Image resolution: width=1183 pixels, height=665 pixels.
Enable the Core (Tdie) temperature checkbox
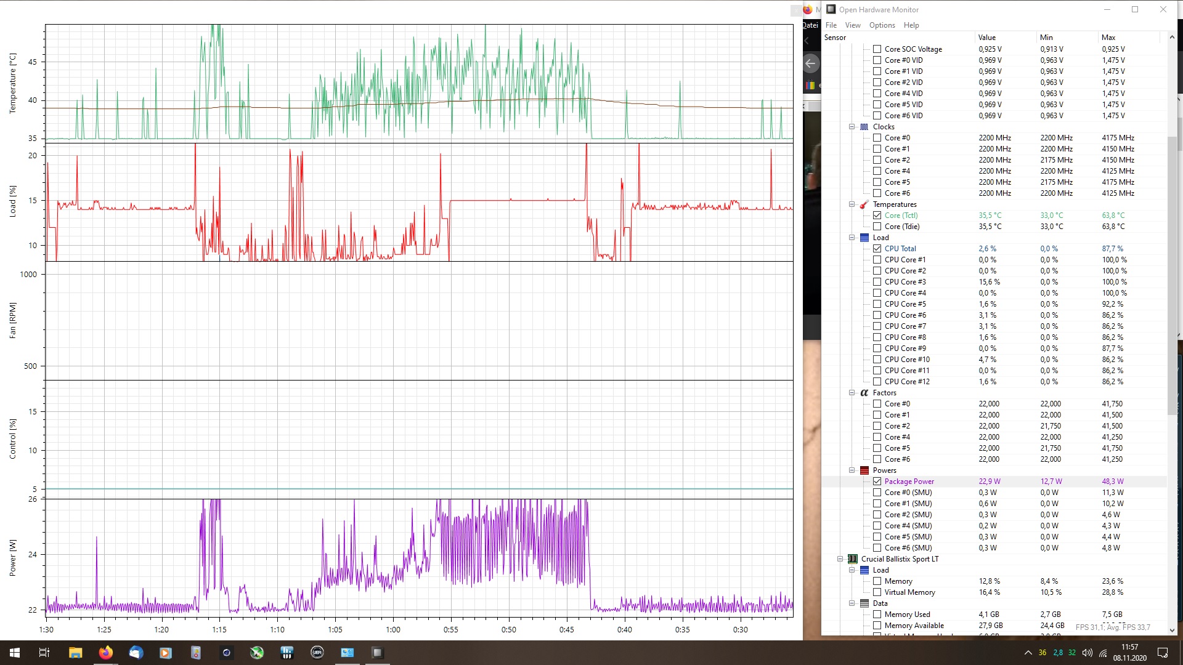[x=877, y=227]
